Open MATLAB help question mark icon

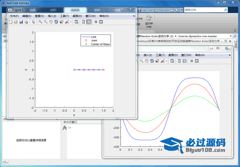tap(177, 10)
